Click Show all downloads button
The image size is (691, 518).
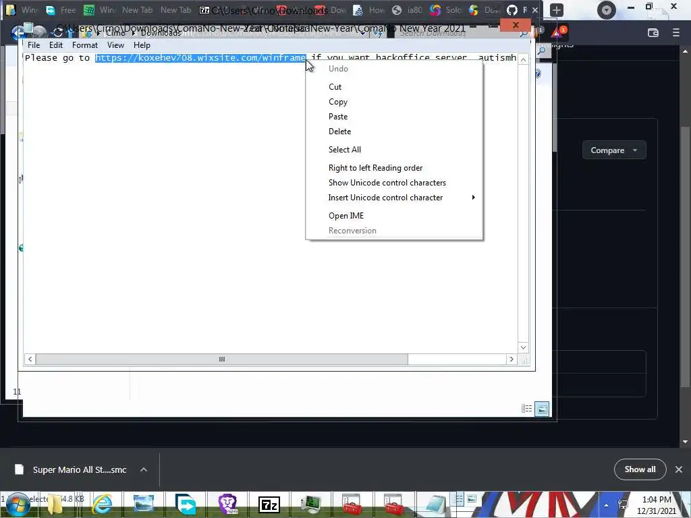(x=640, y=469)
